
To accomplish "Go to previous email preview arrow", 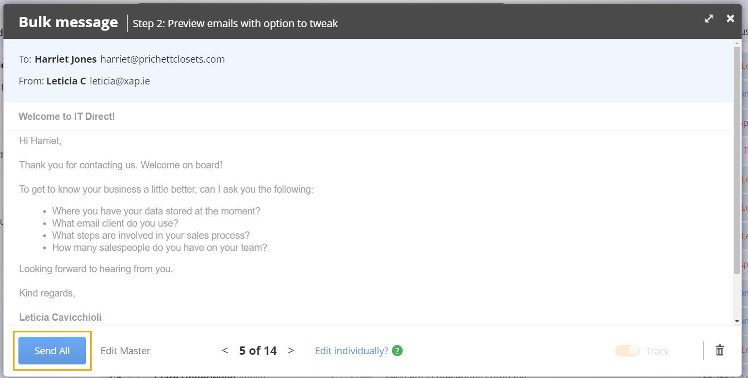I will click(x=225, y=350).
